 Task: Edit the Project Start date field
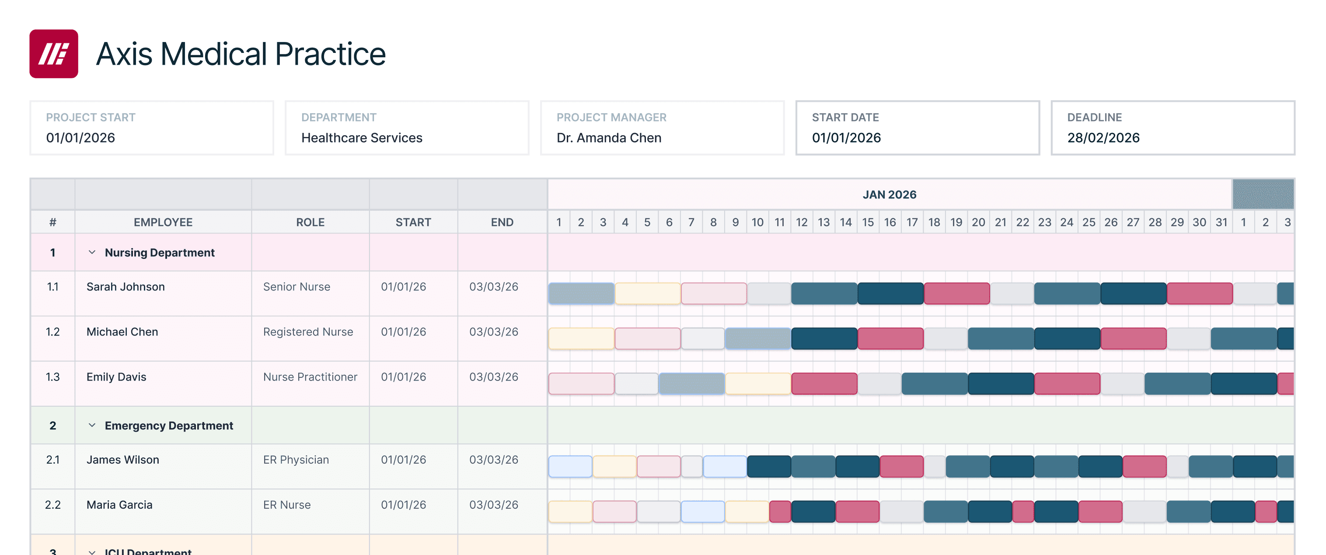click(x=152, y=128)
